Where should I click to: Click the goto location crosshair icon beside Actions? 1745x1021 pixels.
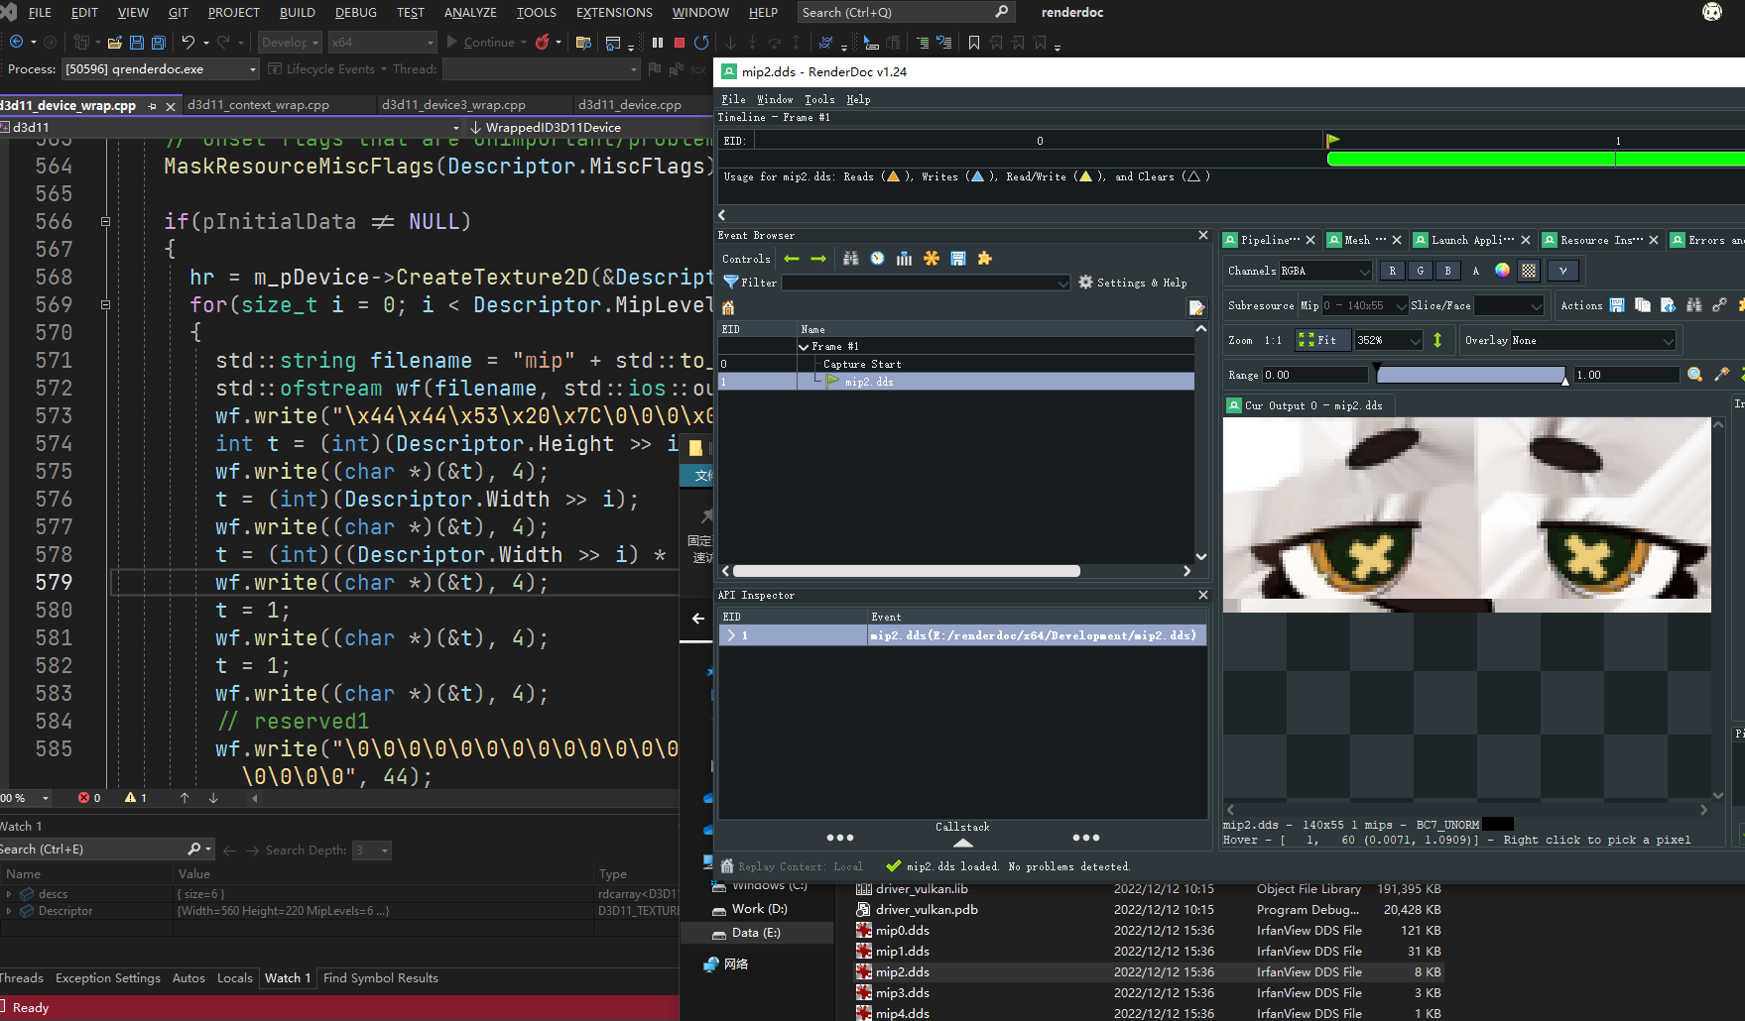(x=1719, y=305)
